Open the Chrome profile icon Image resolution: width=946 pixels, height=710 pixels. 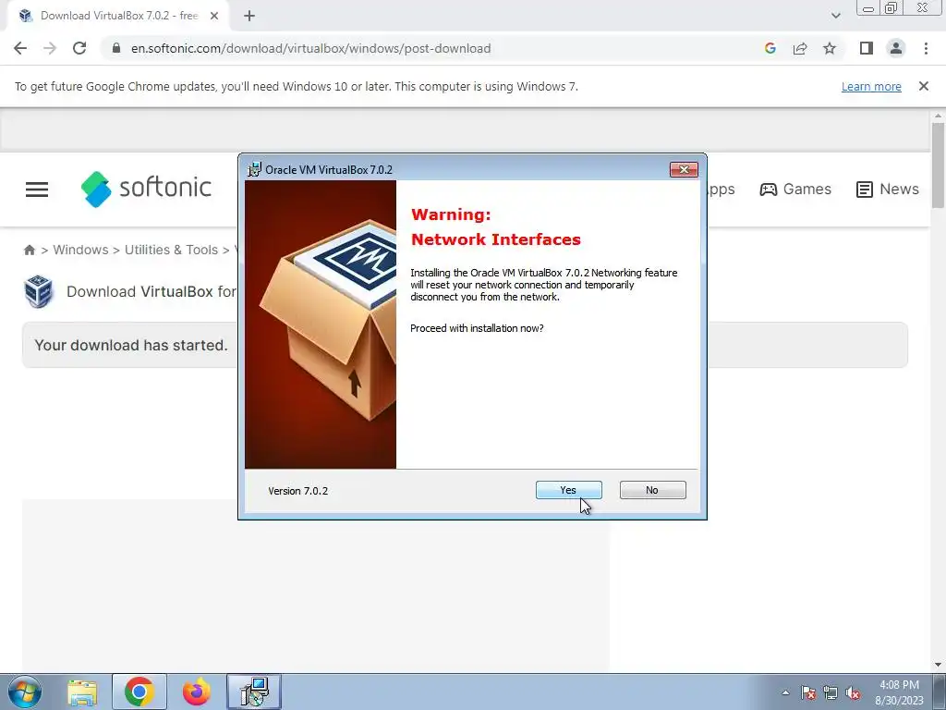coord(896,48)
